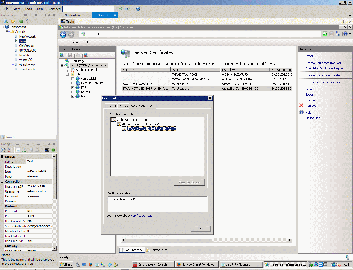353x270 pixels.
Task: Collapse the WIN4 server node in IIS tree
Action: click(62, 65)
